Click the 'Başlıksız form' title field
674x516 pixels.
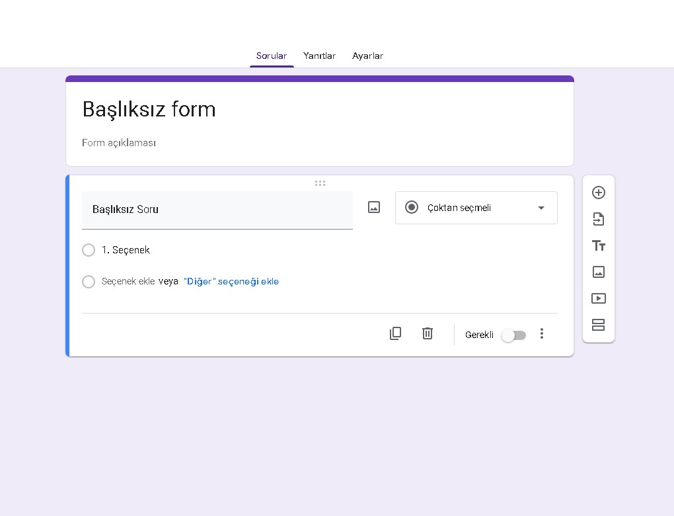(149, 109)
